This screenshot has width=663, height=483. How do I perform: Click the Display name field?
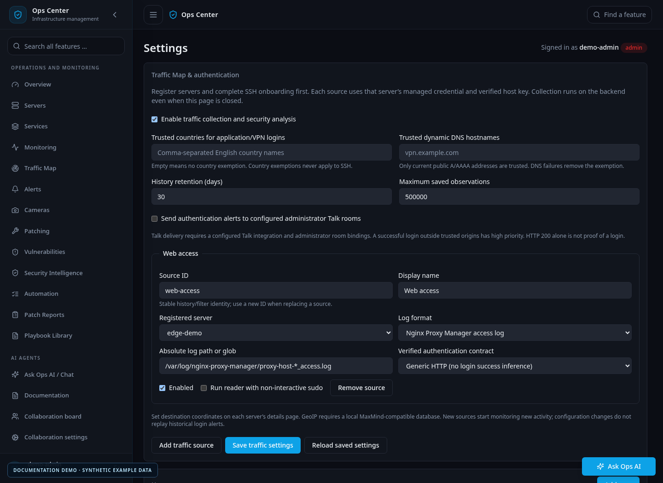[515, 291]
